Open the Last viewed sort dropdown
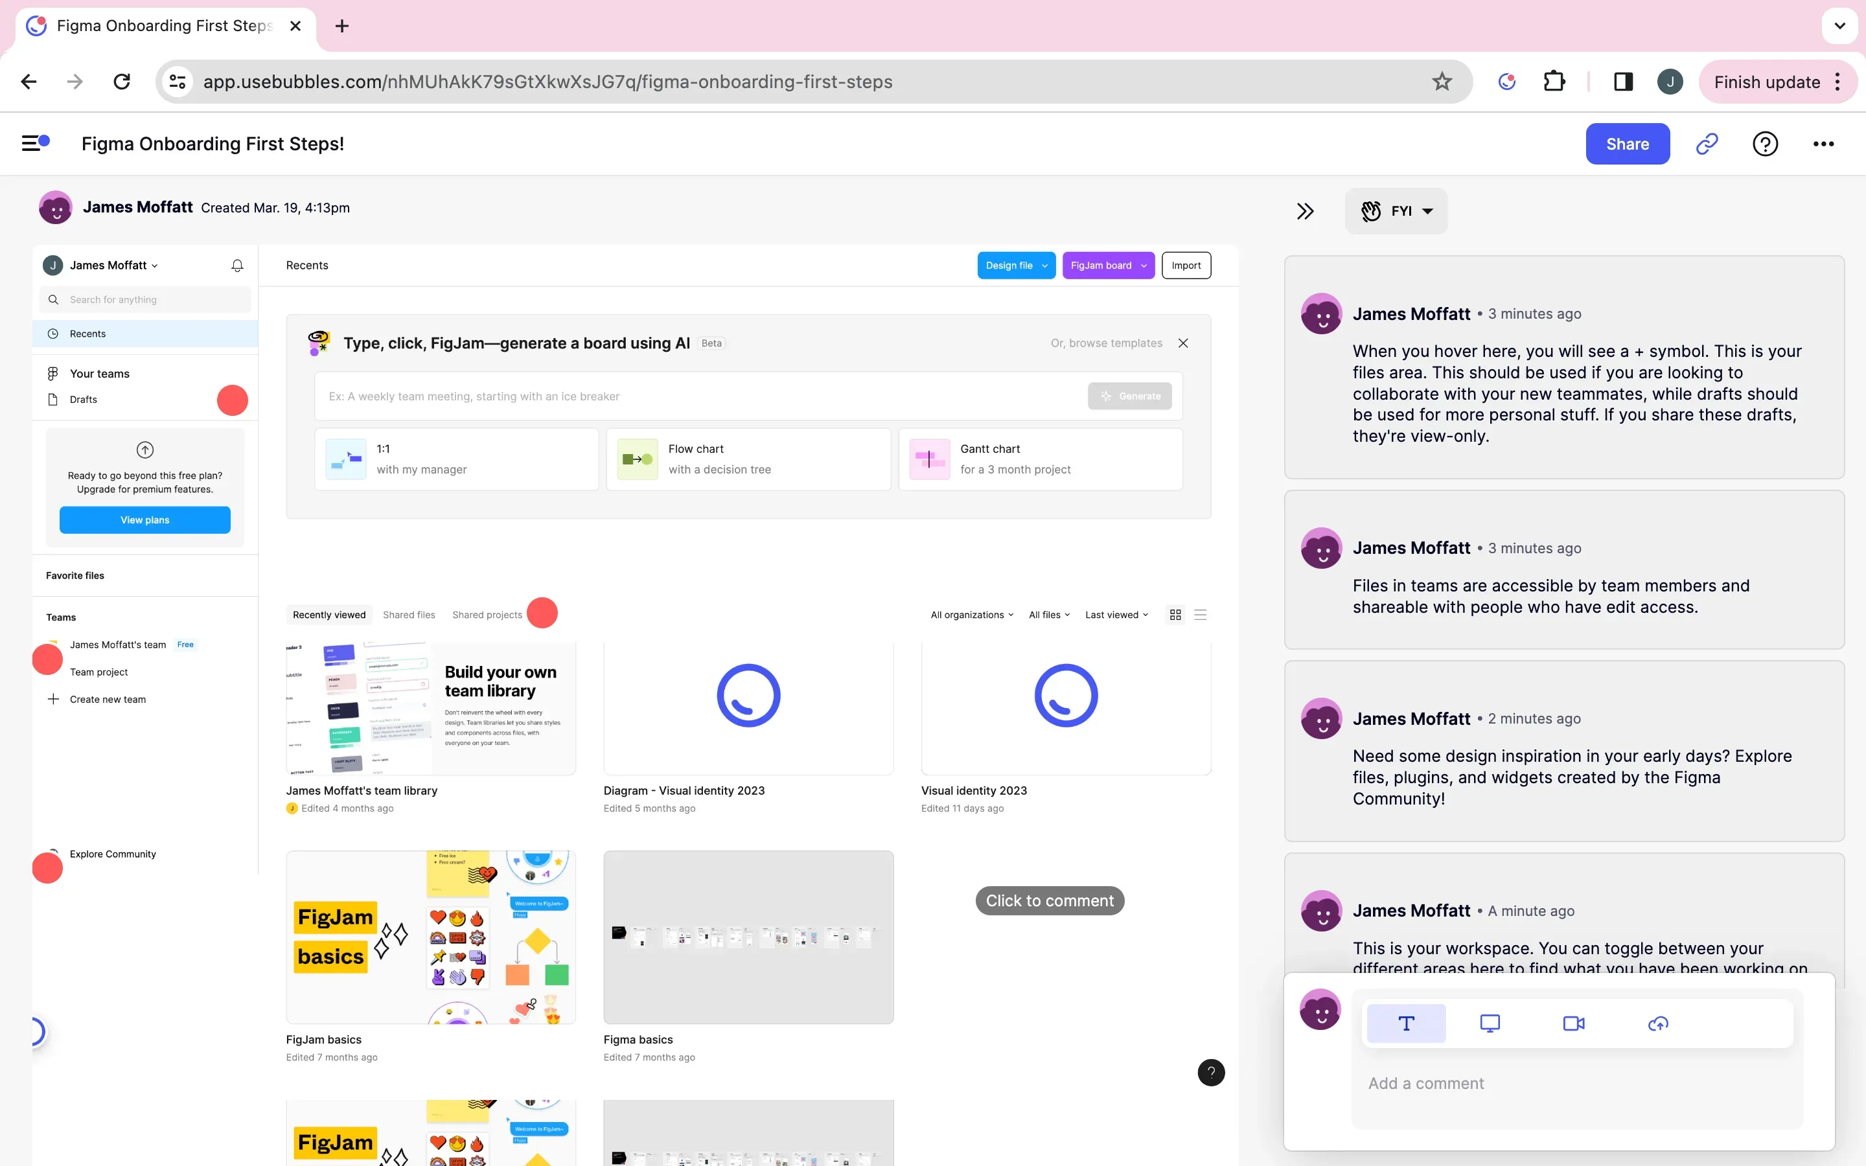1866x1166 pixels. click(x=1116, y=615)
